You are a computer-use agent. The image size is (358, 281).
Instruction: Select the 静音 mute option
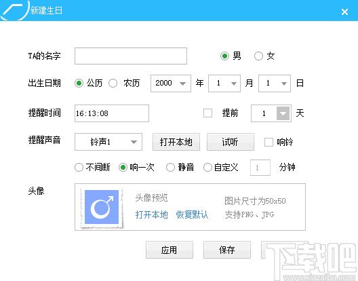(170, 168)
